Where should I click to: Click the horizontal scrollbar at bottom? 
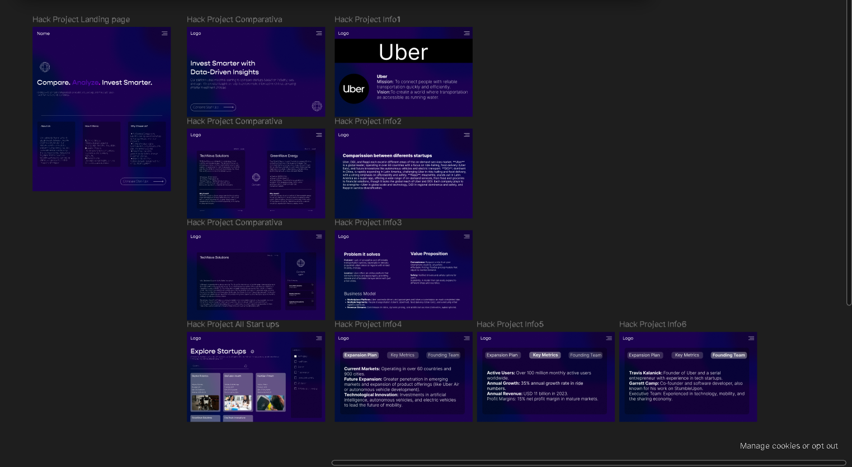589,463
